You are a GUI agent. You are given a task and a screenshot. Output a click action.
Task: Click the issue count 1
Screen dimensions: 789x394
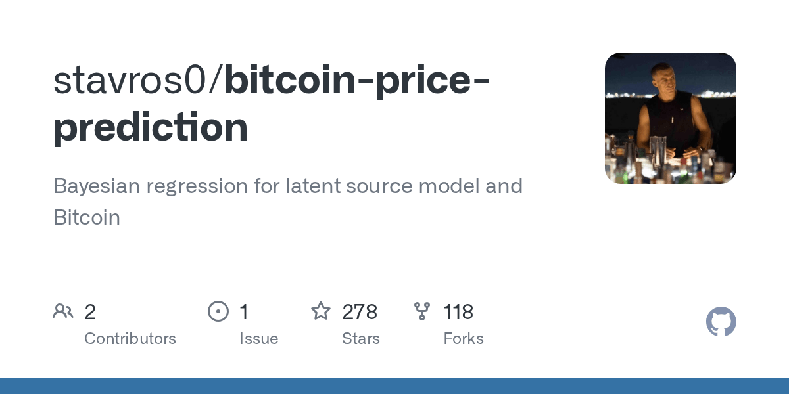point(244,312)
